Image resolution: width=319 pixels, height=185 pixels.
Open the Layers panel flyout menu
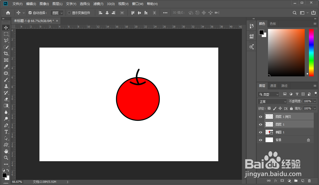[315, 86]
